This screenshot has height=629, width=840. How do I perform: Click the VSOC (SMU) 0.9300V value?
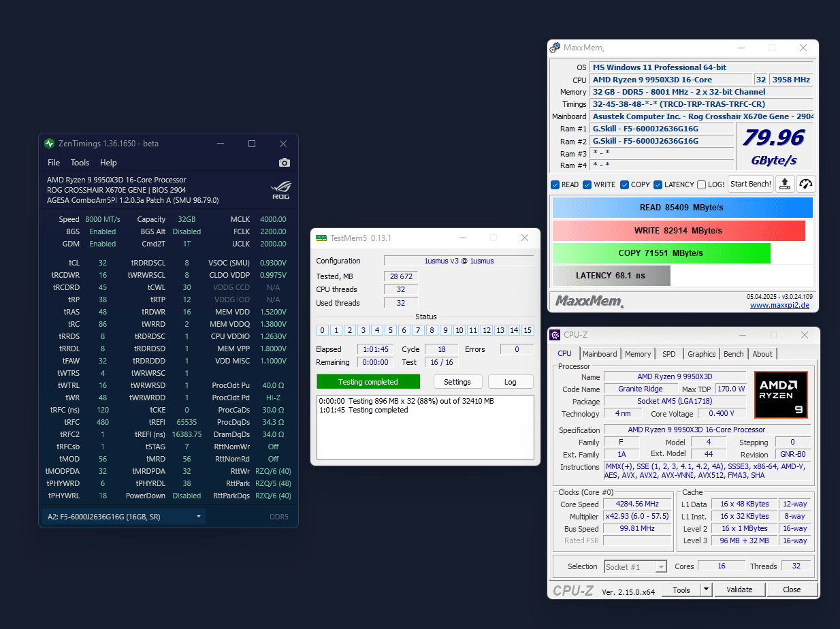coord(273,263)
